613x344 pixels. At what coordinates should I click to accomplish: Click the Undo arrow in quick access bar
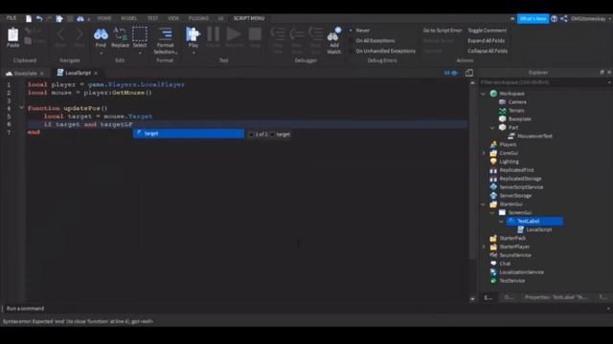pos(39,18)
